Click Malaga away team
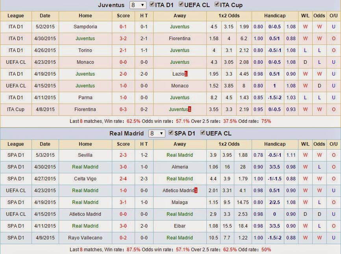Image resolution: width=341 pixels, height=254 pixels. pyautogui.click(x=180, y=202)
